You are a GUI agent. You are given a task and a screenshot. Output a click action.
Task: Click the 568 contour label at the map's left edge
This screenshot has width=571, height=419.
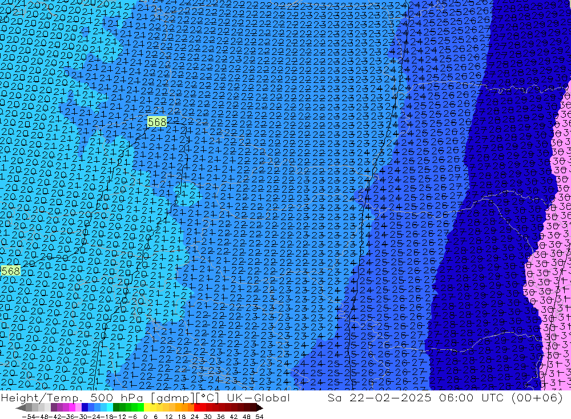coord(10,271)
